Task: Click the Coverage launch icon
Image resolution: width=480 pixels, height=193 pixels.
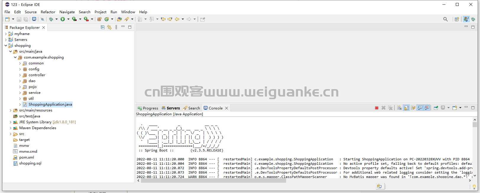Action: (74, 19)
